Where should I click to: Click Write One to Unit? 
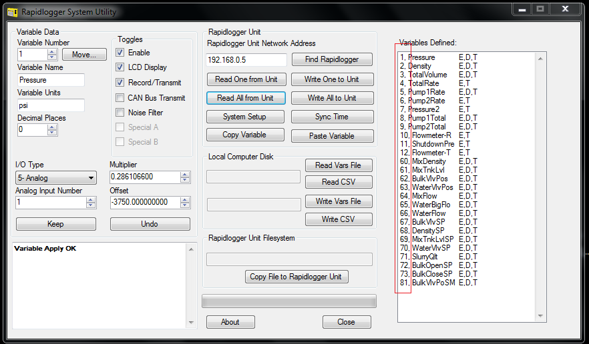pyautogui.click(x=332, y=79)
